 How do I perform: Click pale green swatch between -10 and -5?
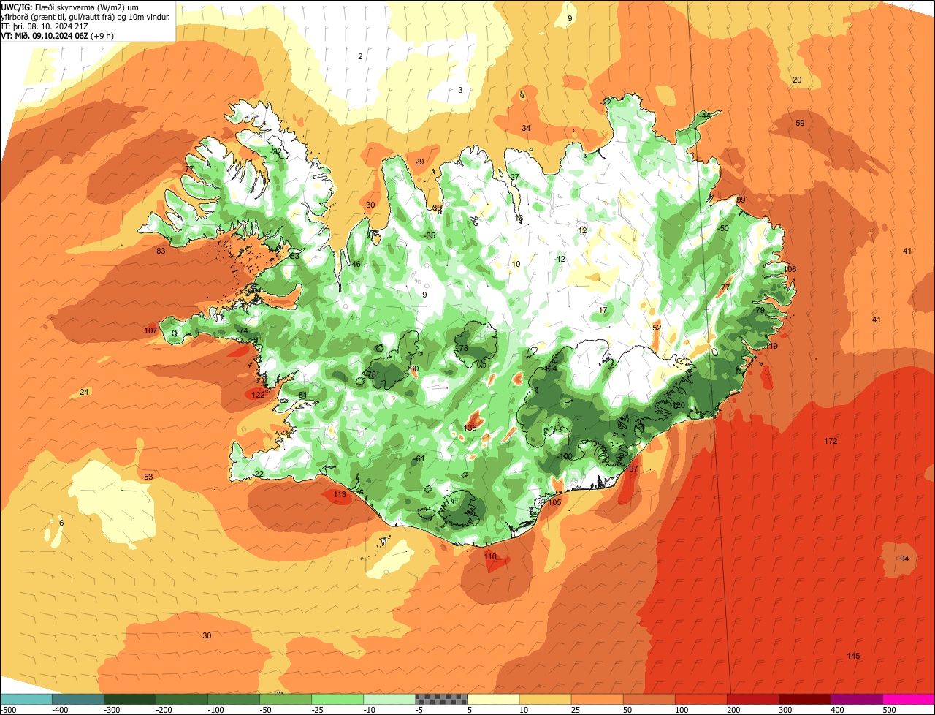pyautogui.click(x=389, y=699)
